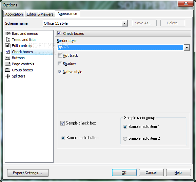Select Bars and menus in the list
196x182 pixels.
point(25,33)
